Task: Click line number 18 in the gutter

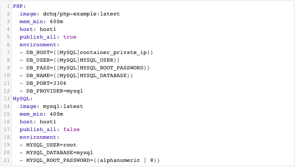Action: pyautogui.click(x=7, y=137)
